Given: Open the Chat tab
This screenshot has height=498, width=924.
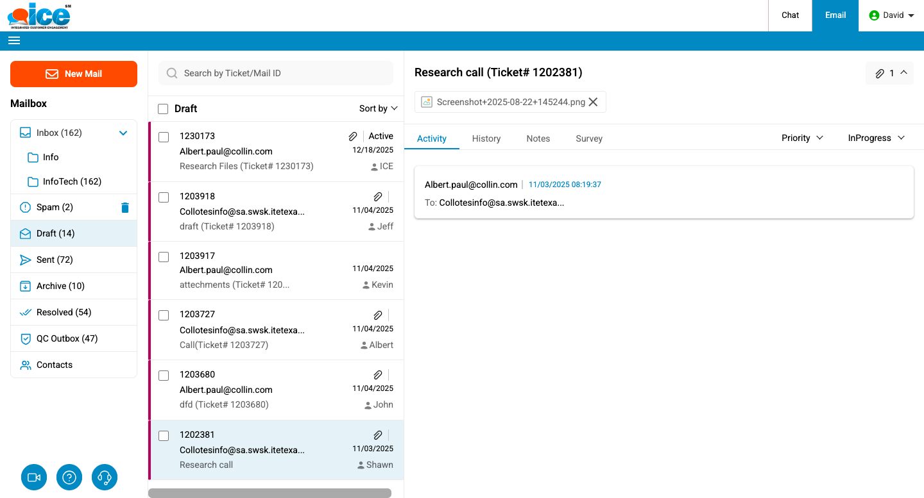Looking at the screenshot, I should (790, 15).
